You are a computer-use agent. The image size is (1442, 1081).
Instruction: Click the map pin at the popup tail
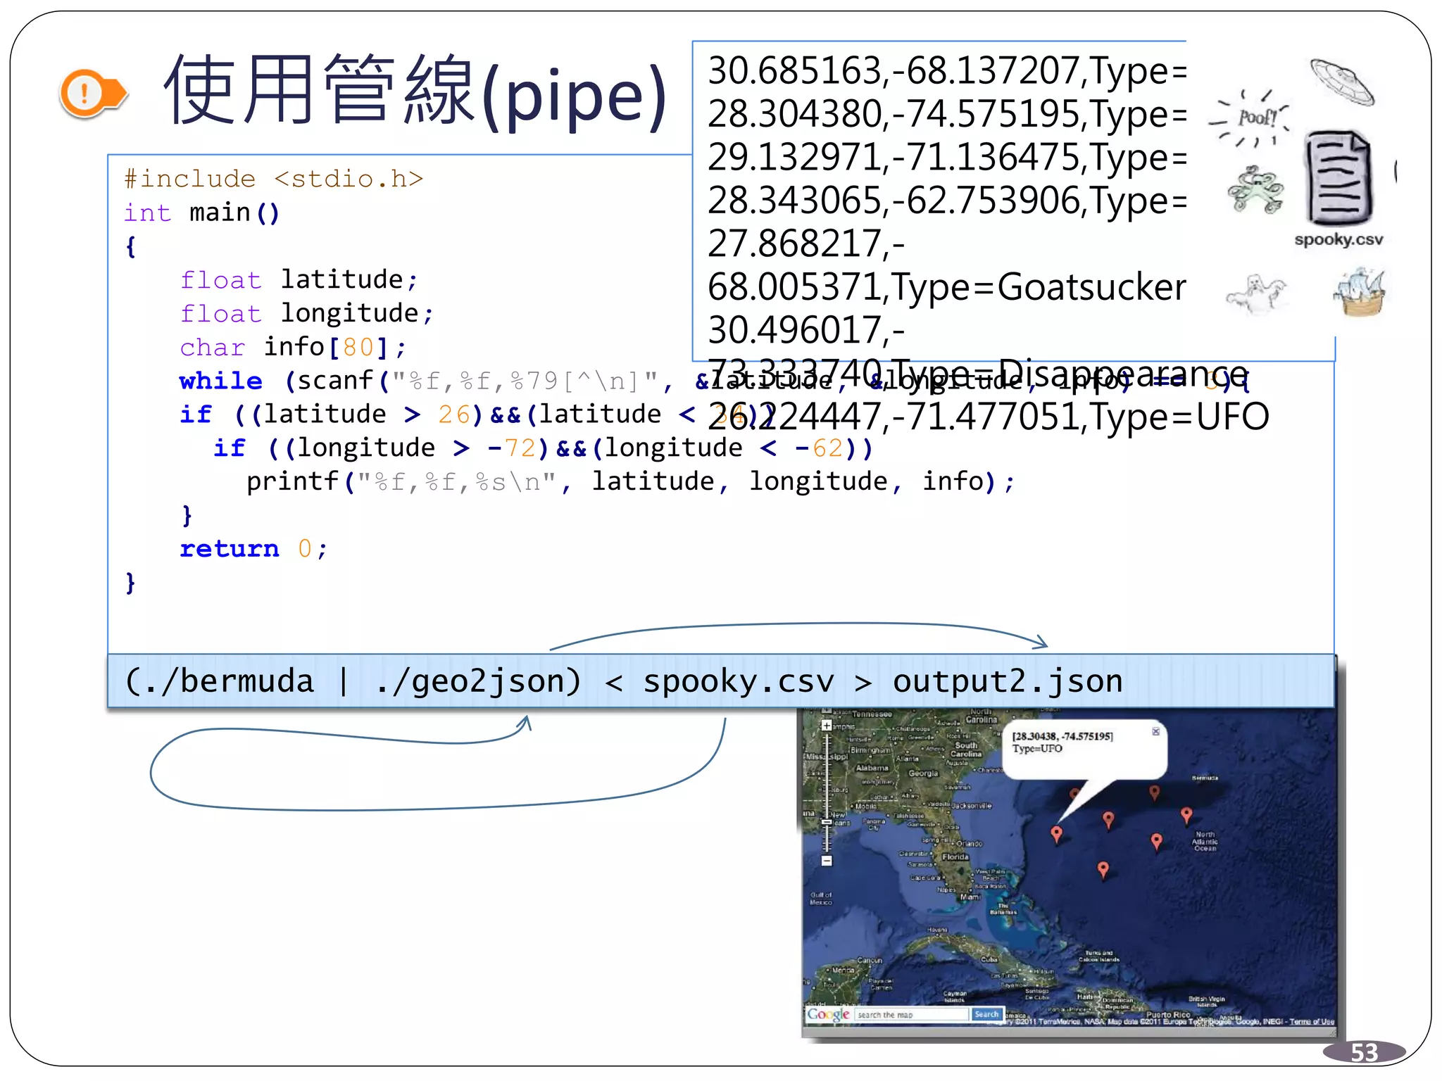pyautogui.click(x=1056, y=834)
